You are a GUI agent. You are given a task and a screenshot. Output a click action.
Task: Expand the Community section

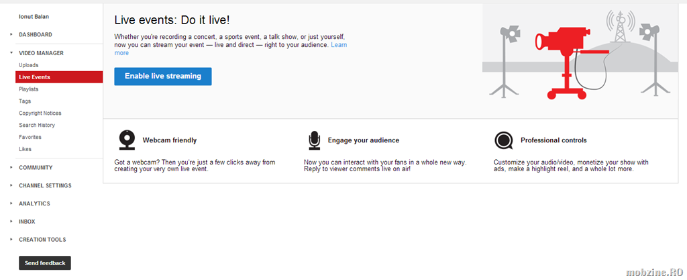point(11,168)
